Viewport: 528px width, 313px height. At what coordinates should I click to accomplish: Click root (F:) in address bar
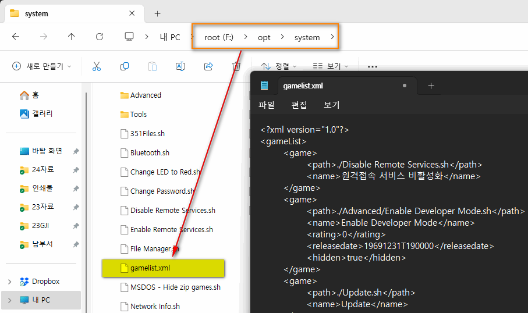coord(218,37)
